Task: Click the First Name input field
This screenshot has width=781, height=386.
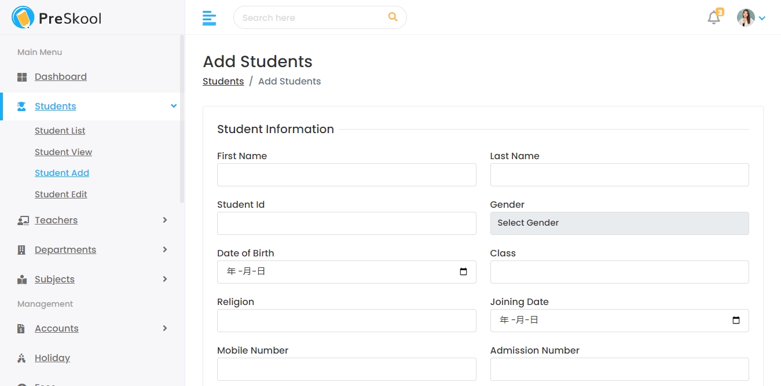Action: [x=346, y=175]
